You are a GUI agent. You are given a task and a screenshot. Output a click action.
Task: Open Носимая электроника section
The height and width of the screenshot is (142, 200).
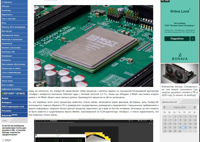(x=14, y=48)
